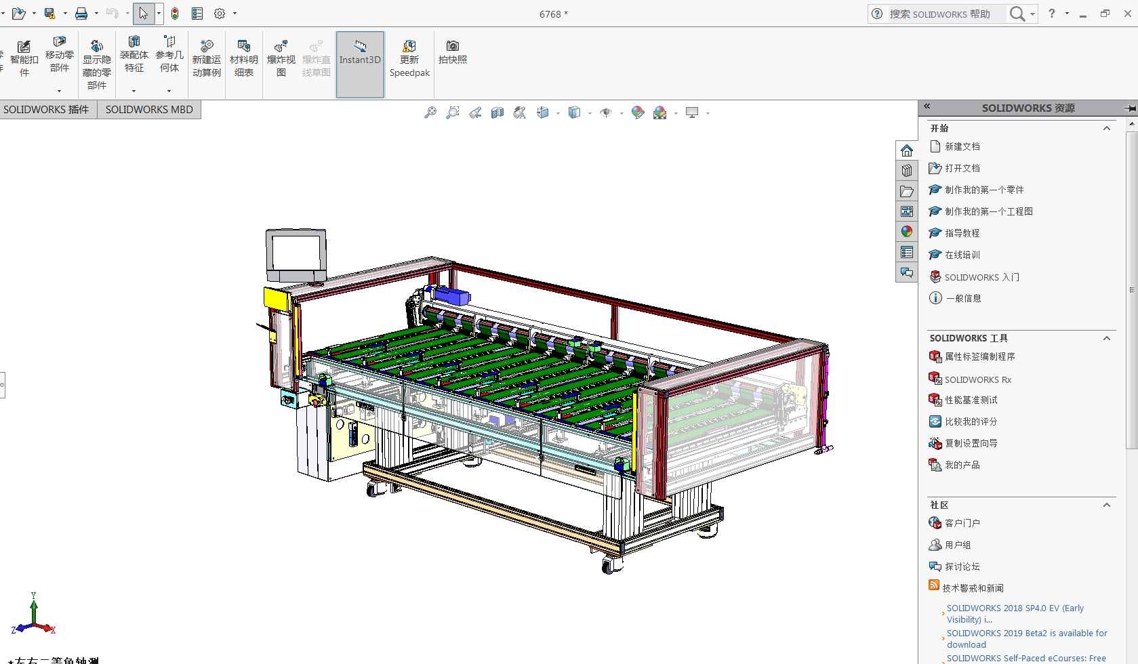The width and height of the screenshot is (1138, 664).
Task: Open the Bill of Materials (材料明细表) tool
Action: coord(243,59)
